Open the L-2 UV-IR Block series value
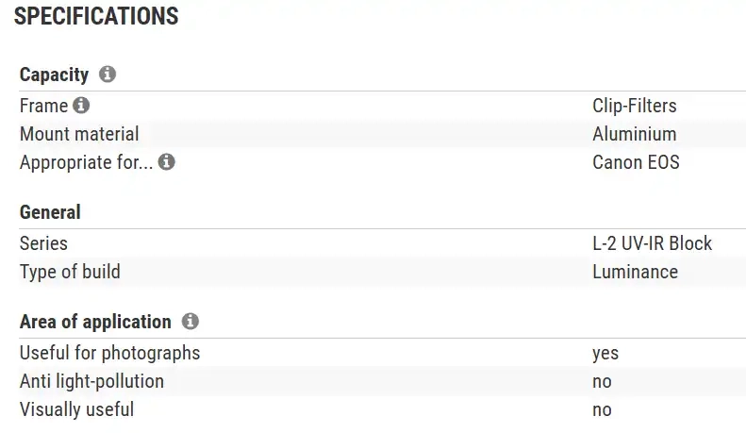 [x=652, y=243]
